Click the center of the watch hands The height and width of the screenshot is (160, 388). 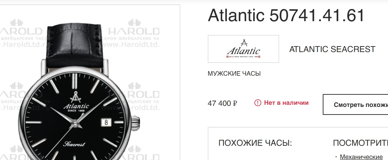[x=75, y=123]
